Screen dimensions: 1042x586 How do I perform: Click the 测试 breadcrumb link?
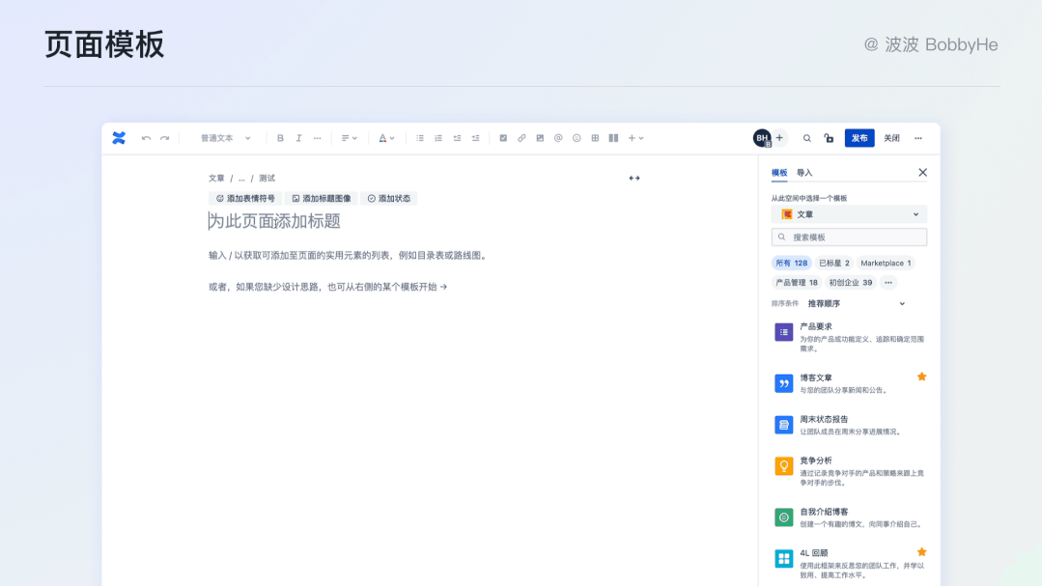click(x=268, y=178)
